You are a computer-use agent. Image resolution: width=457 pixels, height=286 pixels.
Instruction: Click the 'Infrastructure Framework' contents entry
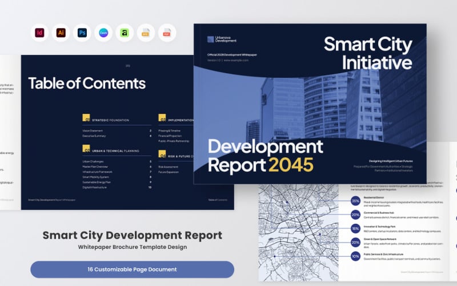97,172
